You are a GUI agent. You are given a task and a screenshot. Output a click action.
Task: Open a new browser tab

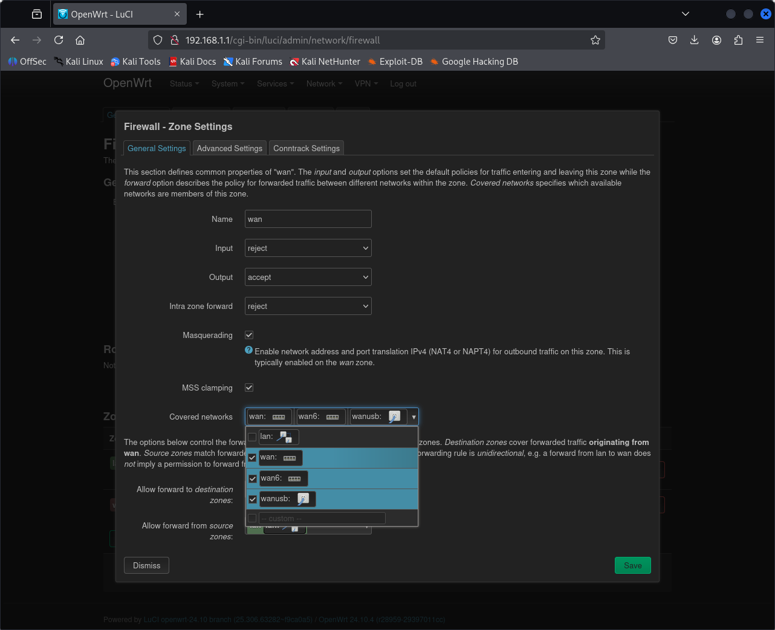point(200,14)
